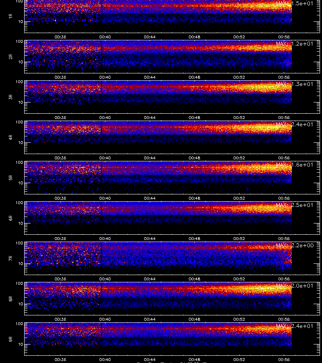This screenshot has height=363, width=322.
Task: Click the 4R panel axis label
Action: [10, 137]
